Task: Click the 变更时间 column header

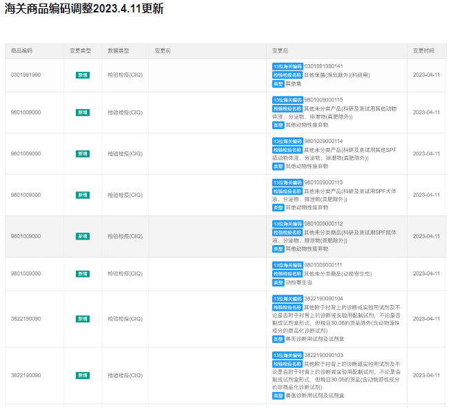Action: pos(423,51)
